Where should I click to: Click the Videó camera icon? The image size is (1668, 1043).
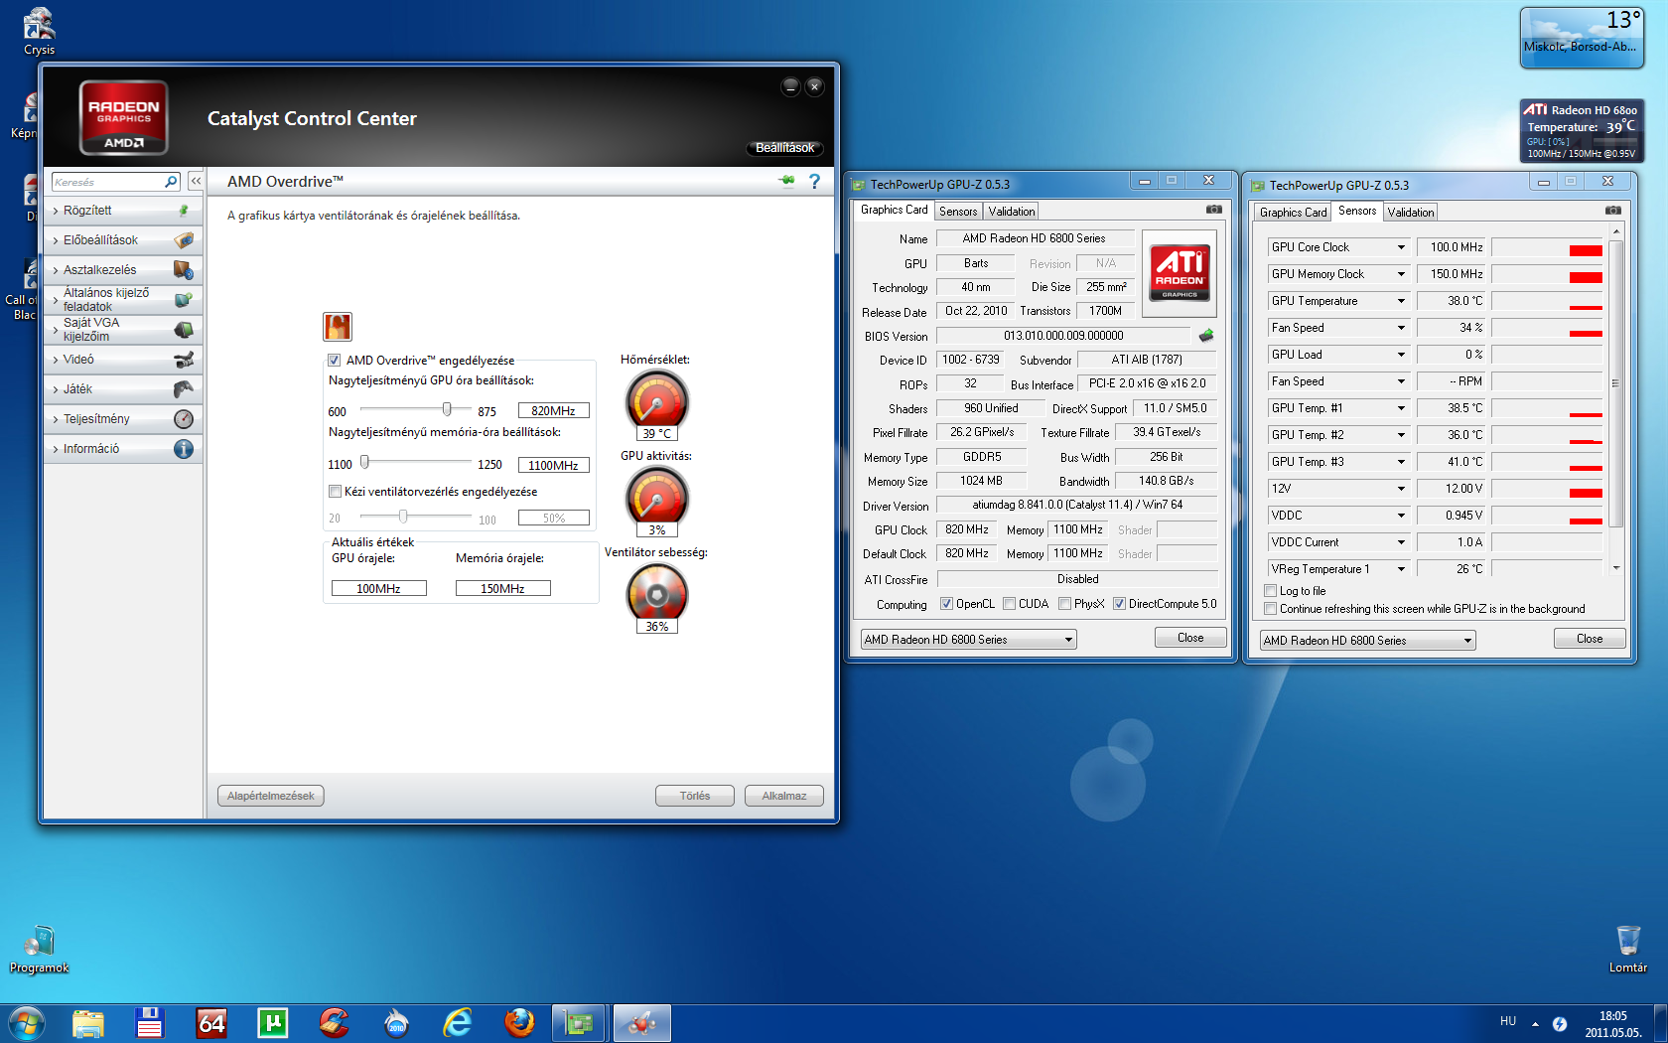[x=184, y=360]
